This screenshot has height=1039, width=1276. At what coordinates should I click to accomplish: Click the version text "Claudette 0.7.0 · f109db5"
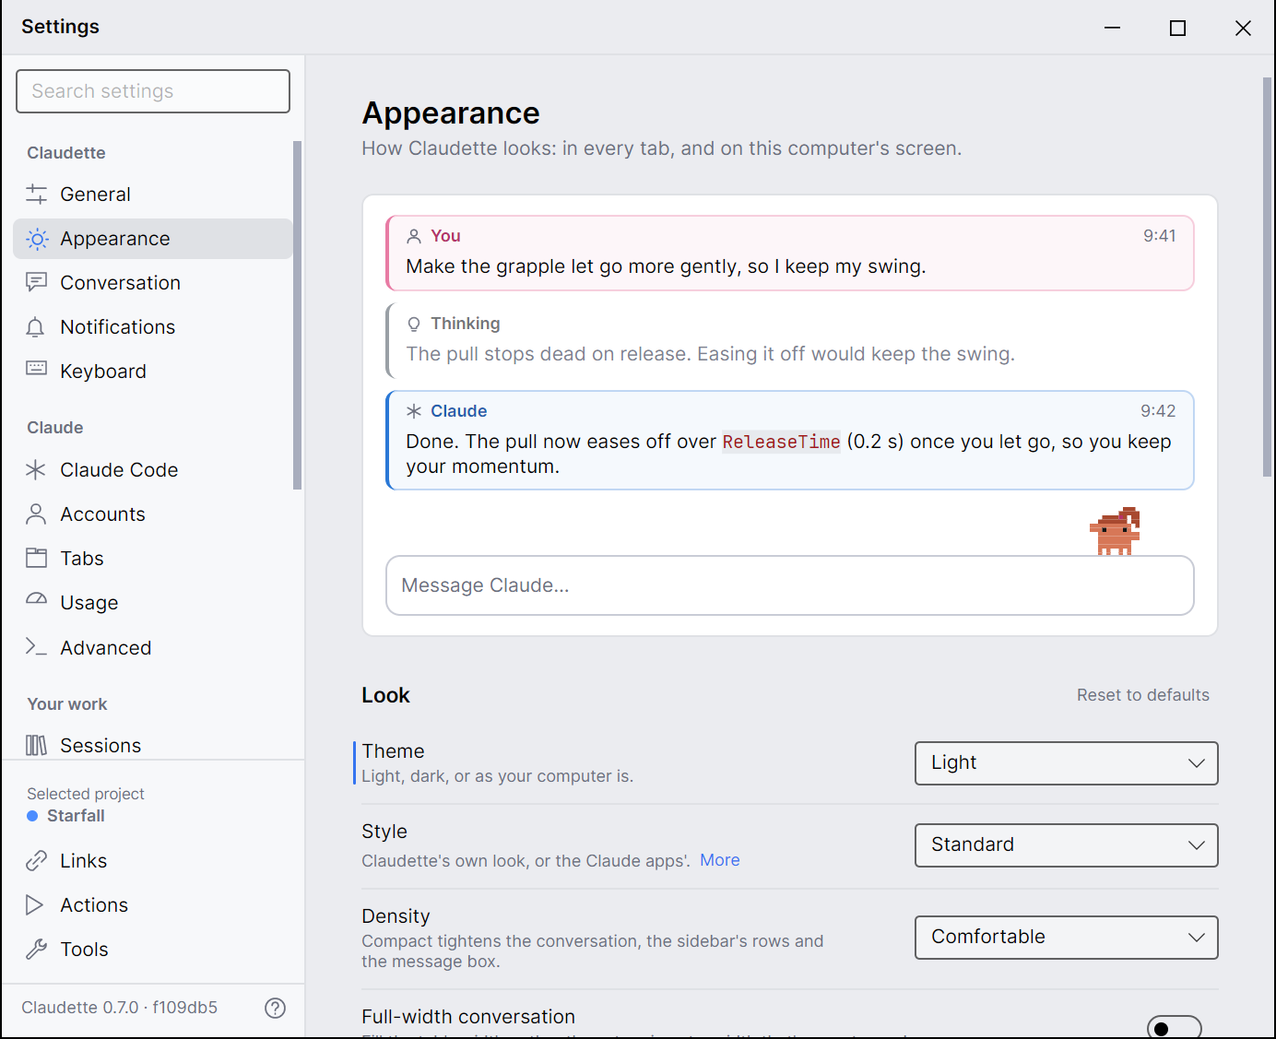point(120,1008)
